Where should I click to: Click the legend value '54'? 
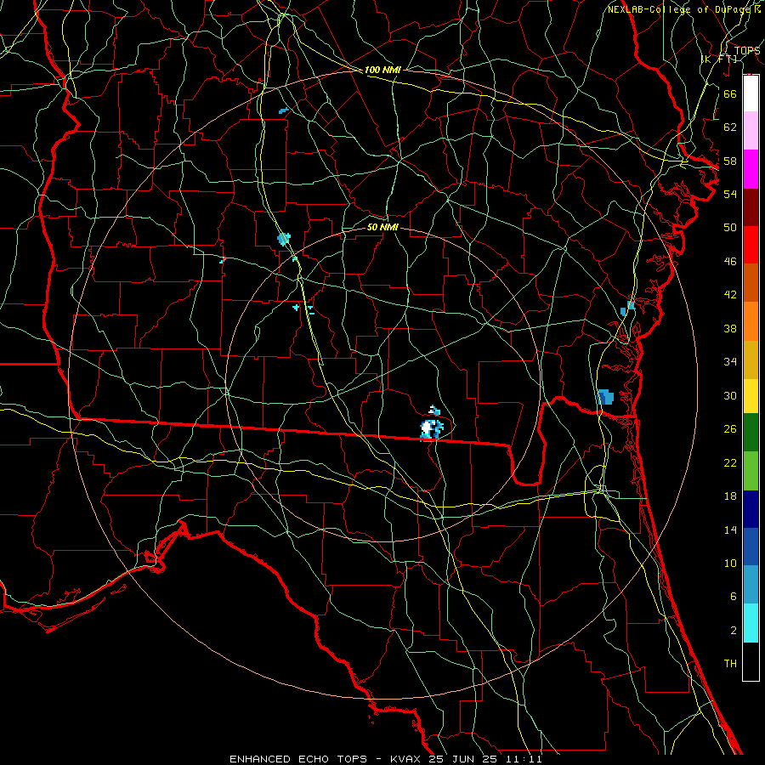tap(730, 194)
